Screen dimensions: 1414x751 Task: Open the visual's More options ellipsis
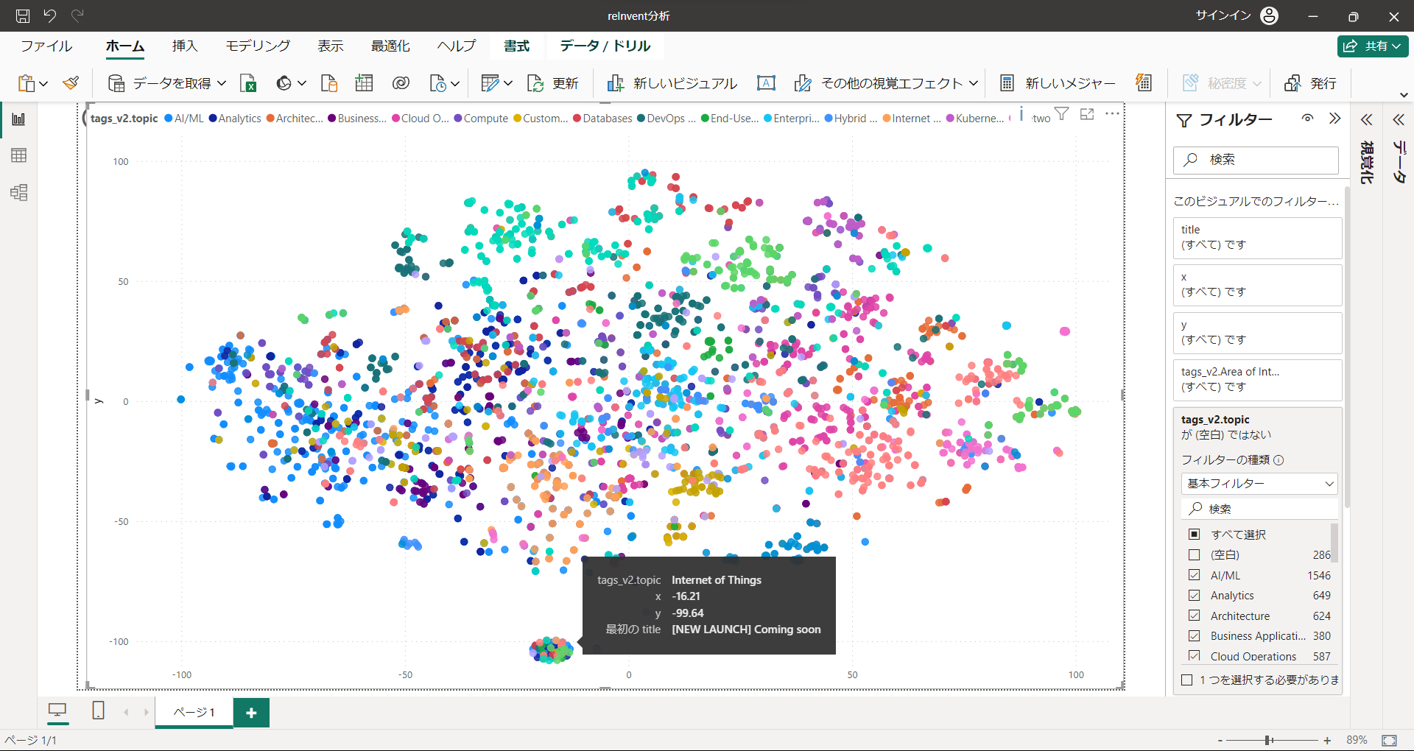(1112, 114)
